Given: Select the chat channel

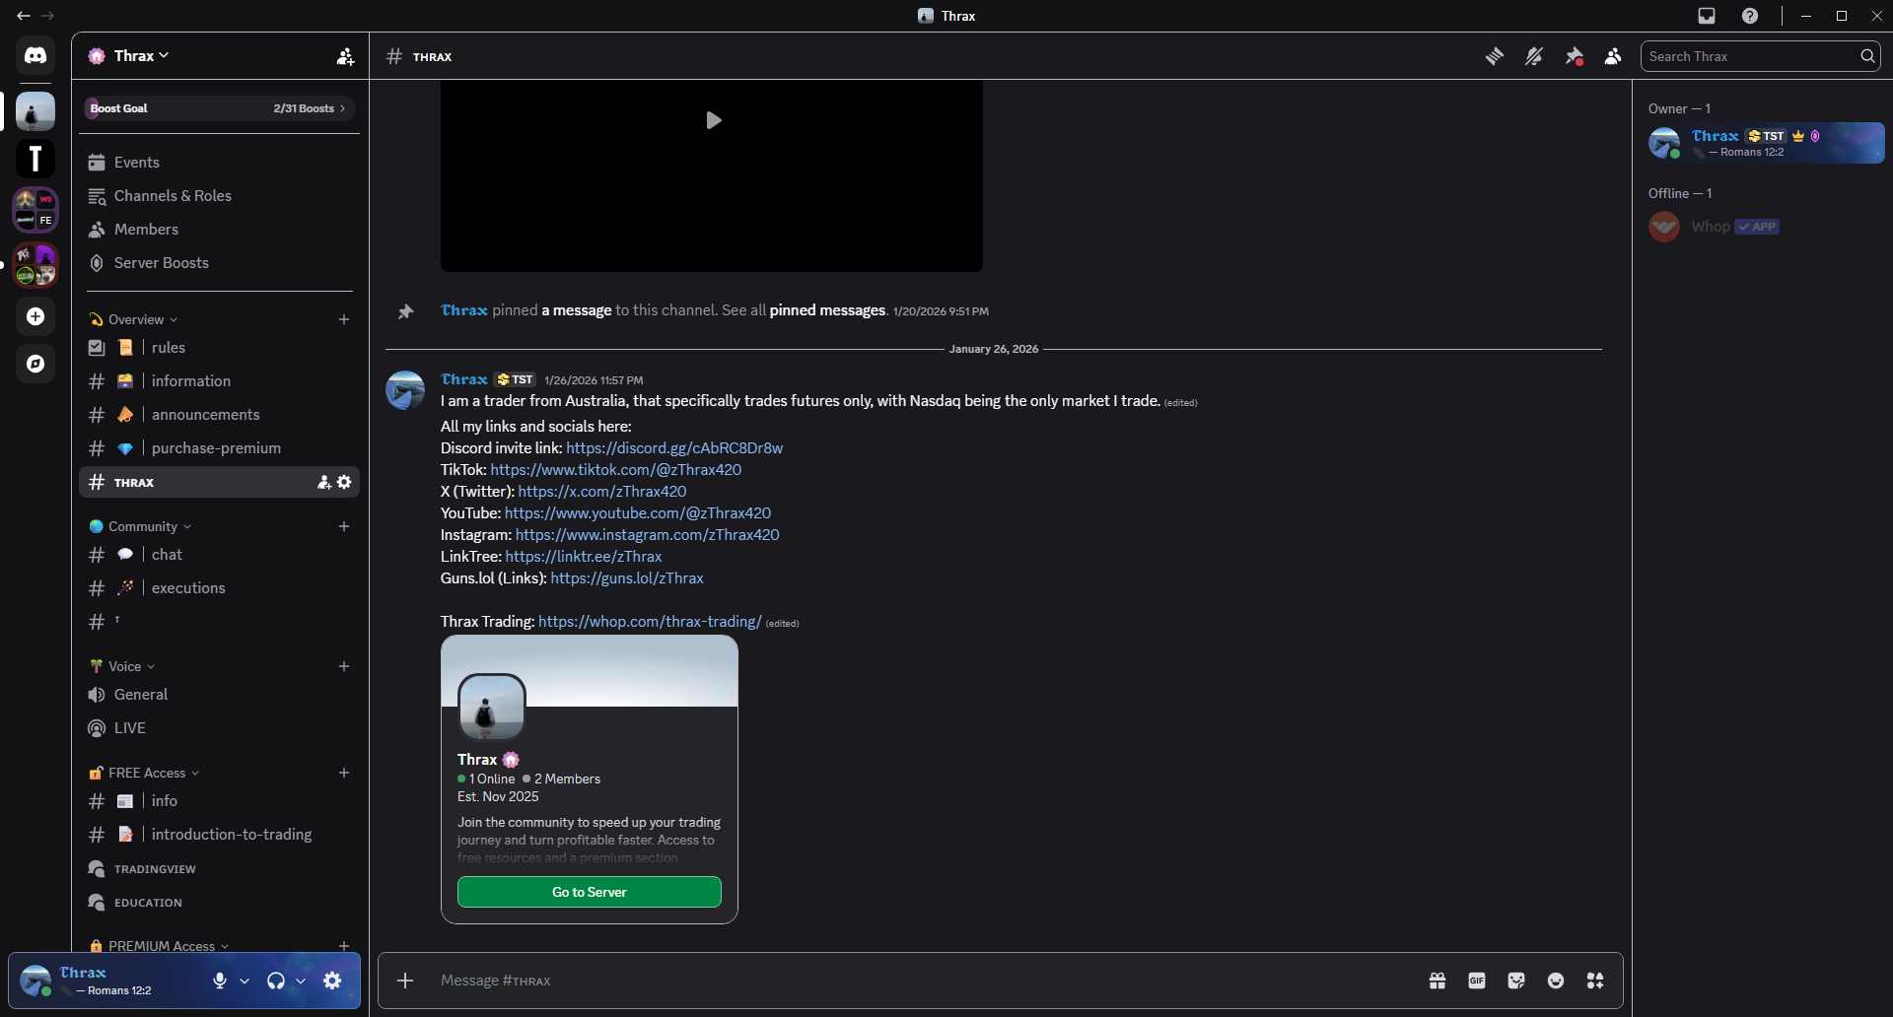Looking at the screenshot, I should tap(219, 555).
